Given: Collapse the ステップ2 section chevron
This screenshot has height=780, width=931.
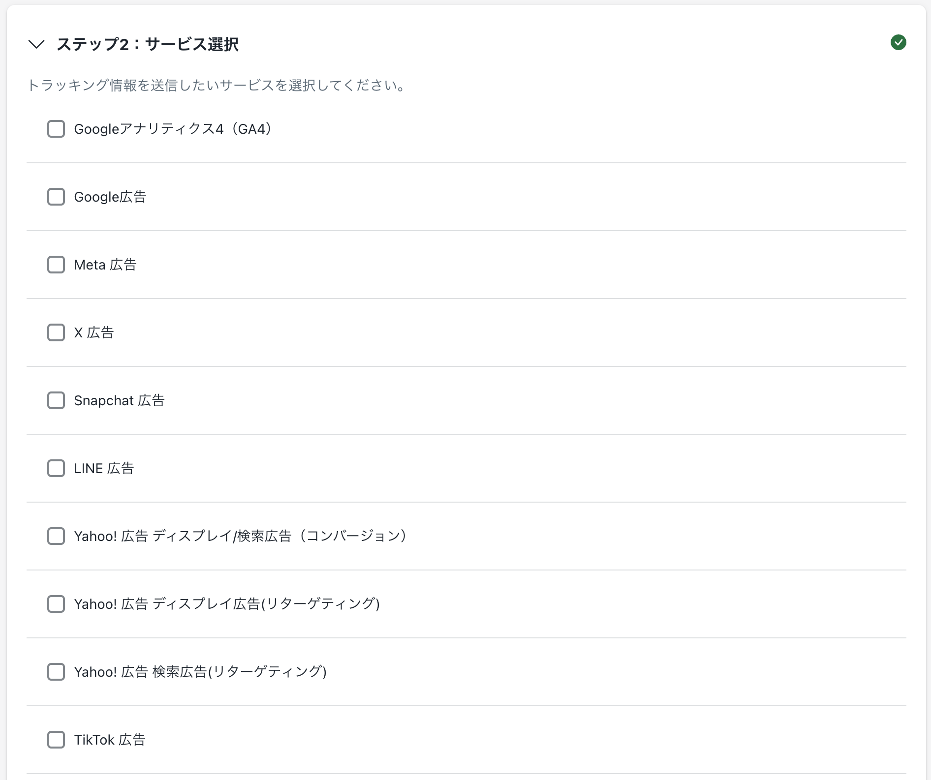Looking at the screenshot, I should coord(37,44).
